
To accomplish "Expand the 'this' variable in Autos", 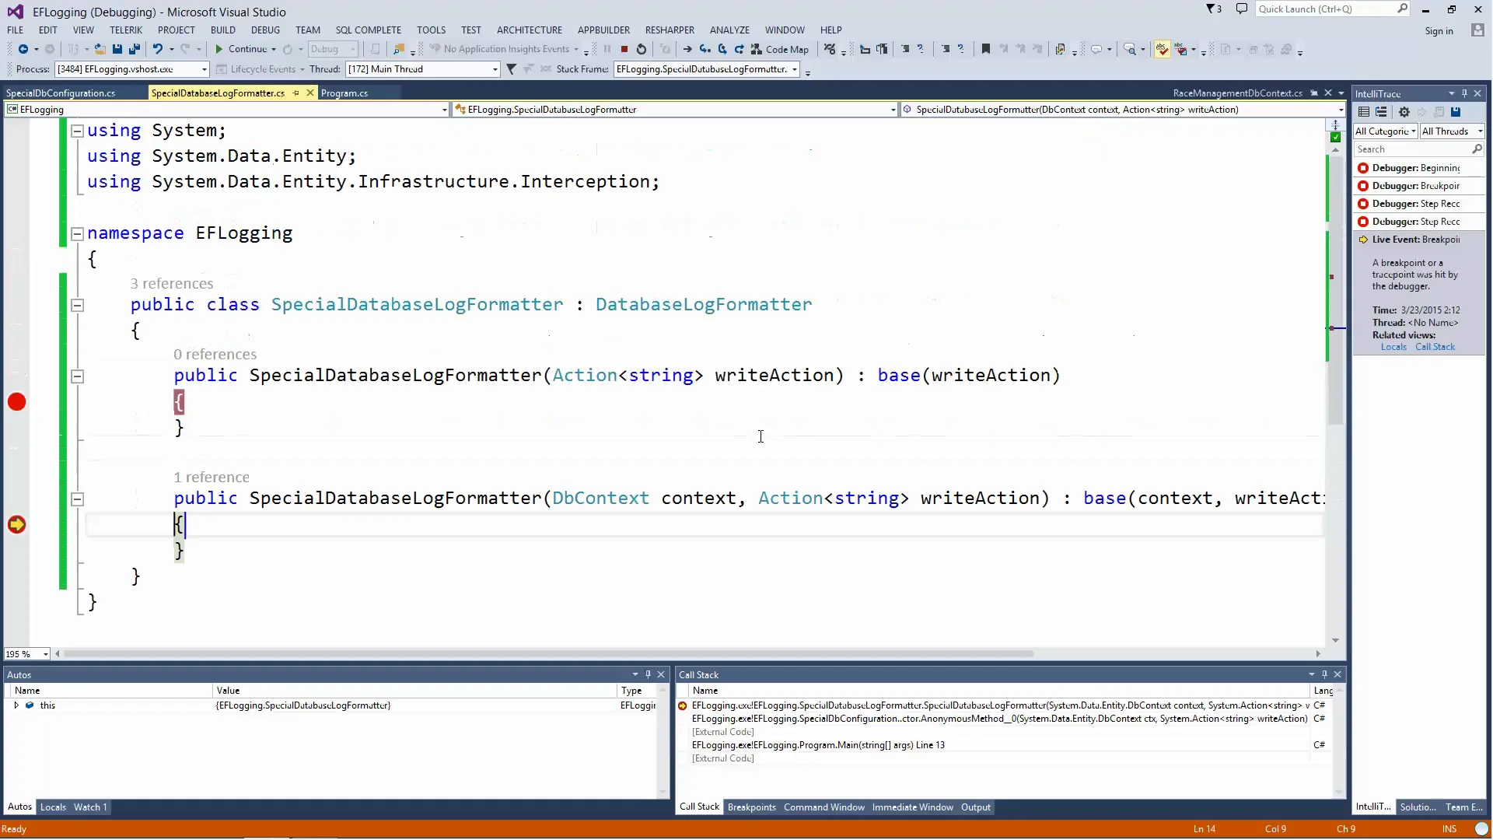I will click(x=16, y=705).
